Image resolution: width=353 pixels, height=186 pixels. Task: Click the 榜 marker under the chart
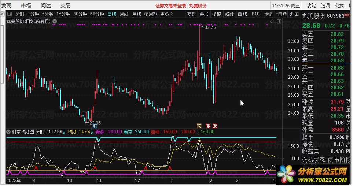[199, 126]
